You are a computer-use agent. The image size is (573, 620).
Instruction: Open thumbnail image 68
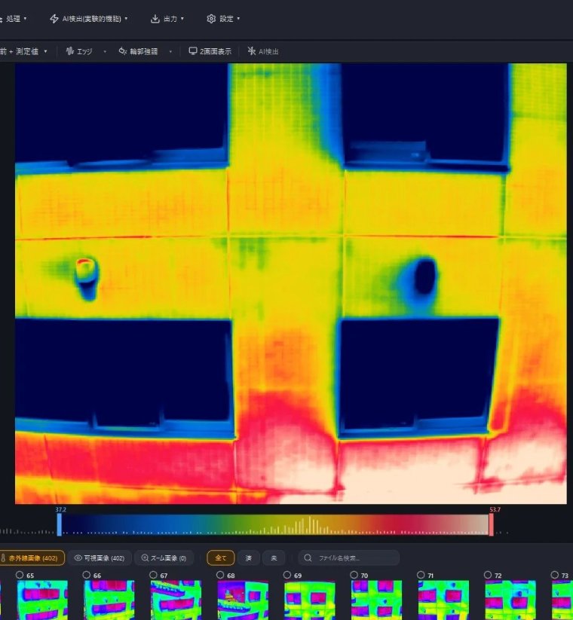(x=243, y=600)
